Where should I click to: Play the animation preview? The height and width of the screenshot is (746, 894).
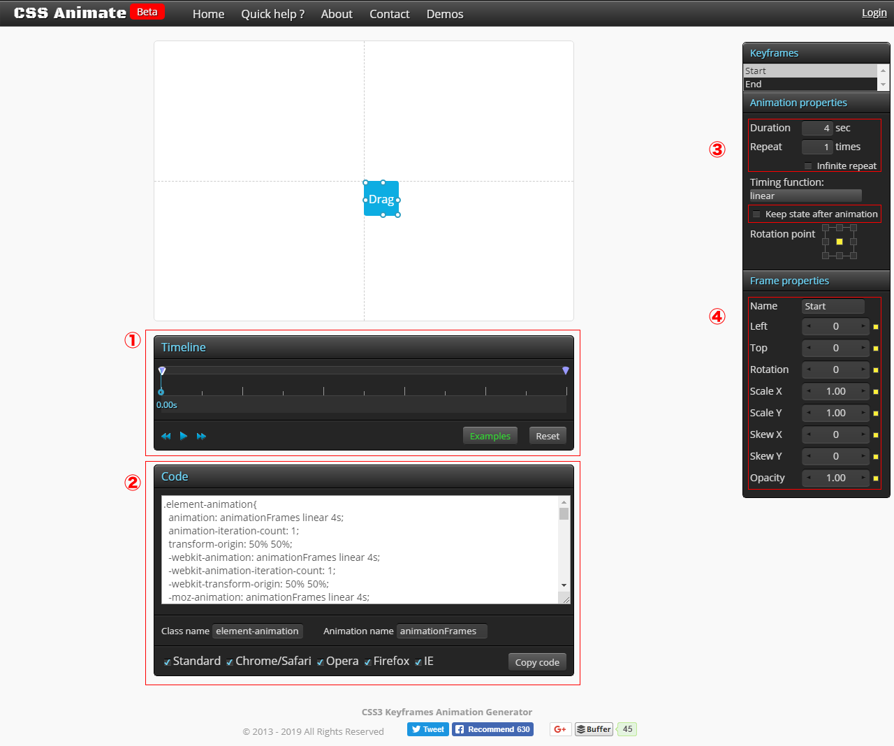[183, 435]
